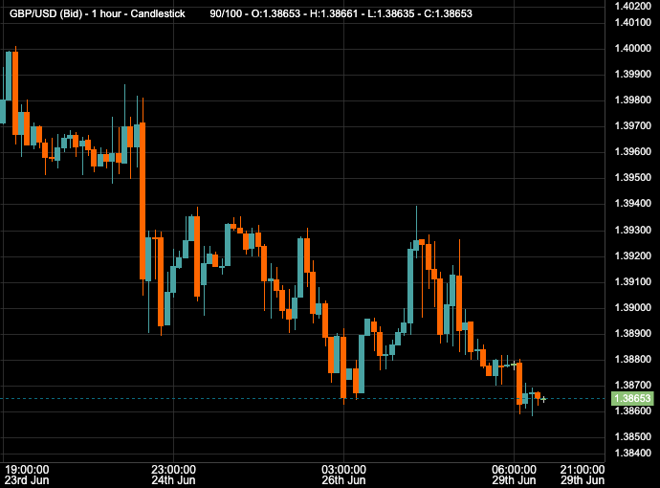Image resolution: width=660 pixels, height=488 pixels.
Task: Click the crosshair marker on the latest candle
Action: 543,399
